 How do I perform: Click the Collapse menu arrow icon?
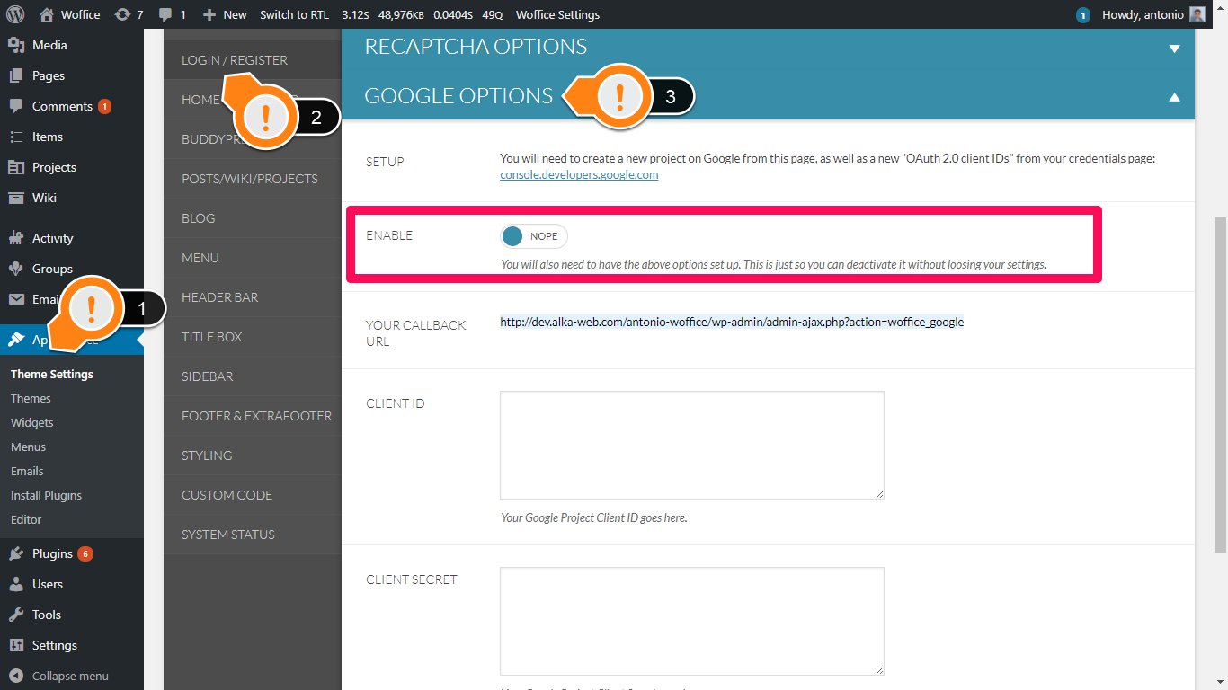pos(16,676)
